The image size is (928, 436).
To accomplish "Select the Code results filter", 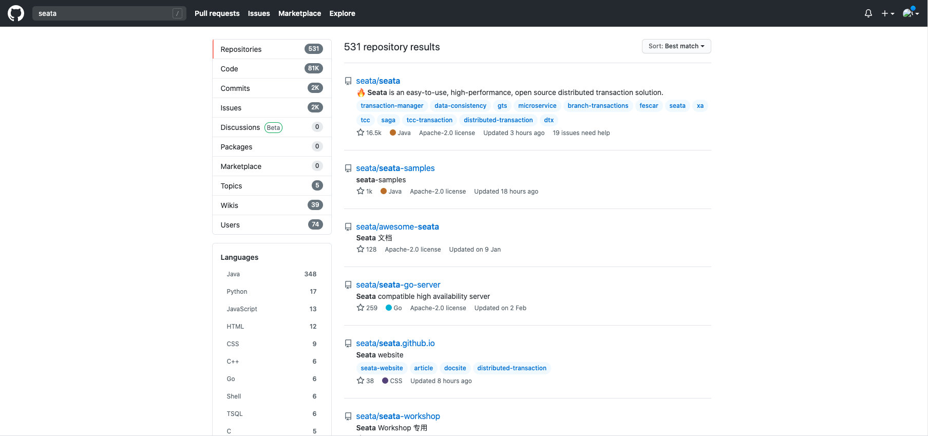I will pyautogui.click(x=272, y=69).
